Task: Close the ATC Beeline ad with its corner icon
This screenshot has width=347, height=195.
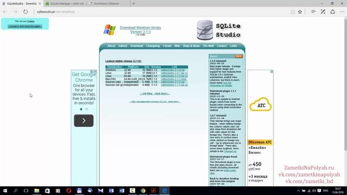Action: point(272,71)
